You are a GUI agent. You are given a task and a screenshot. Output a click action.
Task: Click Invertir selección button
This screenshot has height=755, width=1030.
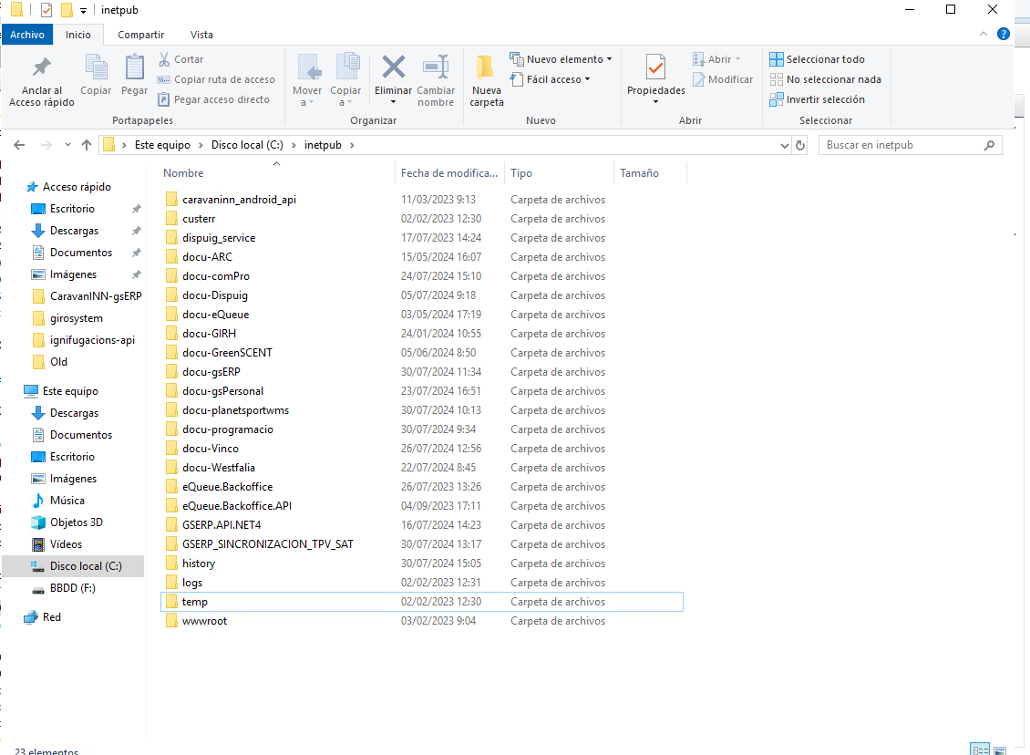pos(817,99)
